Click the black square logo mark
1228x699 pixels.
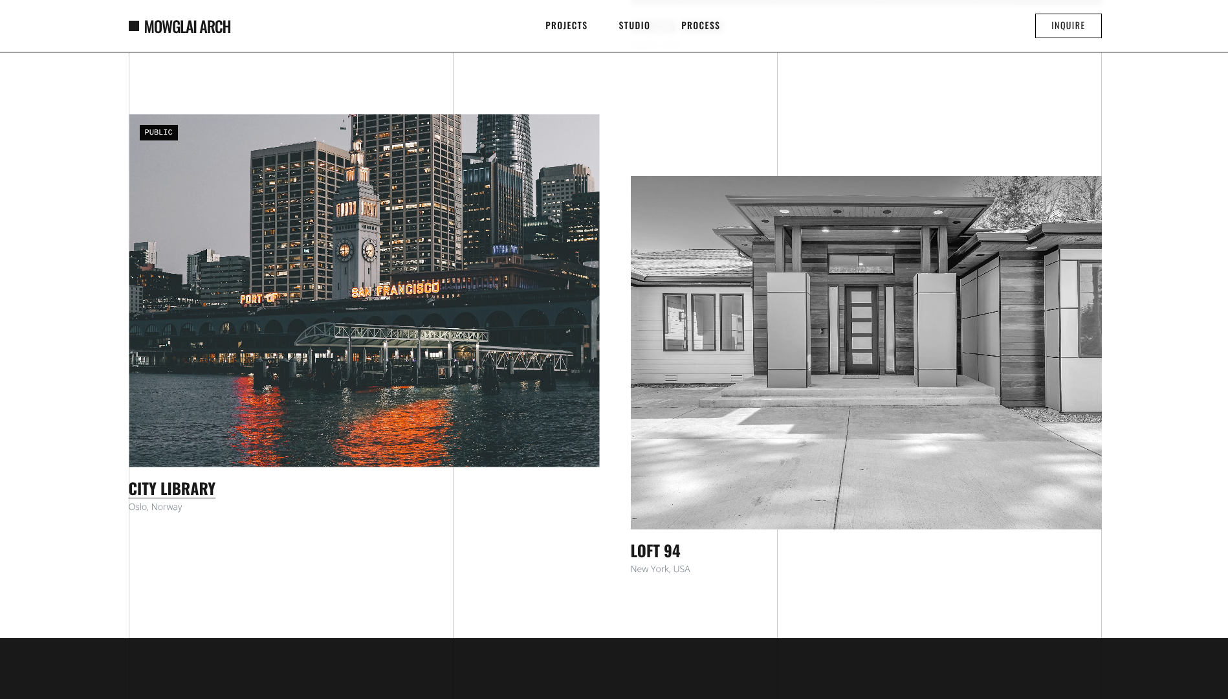134,26
